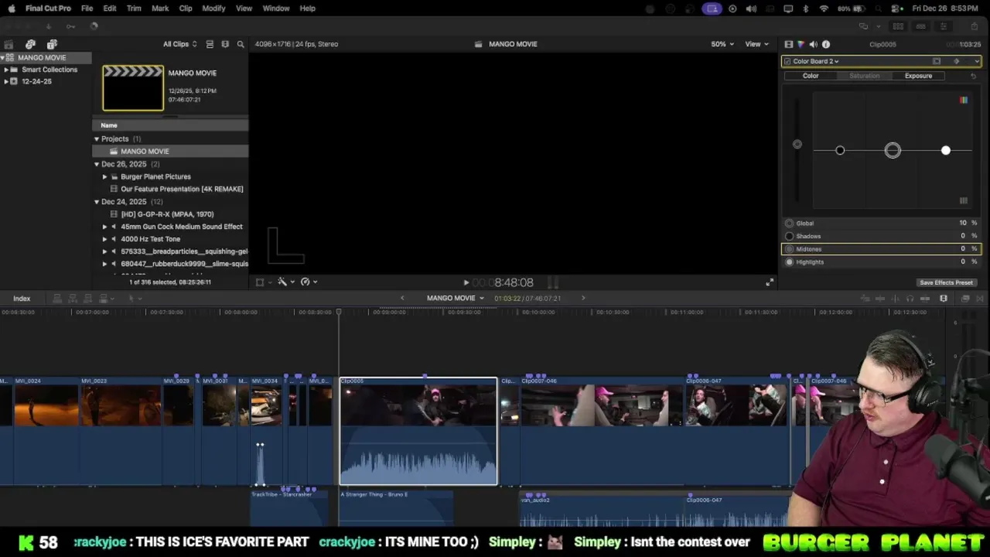Enter full screen in the viewer
Image resolution: width=990 pixels, height=557 pixels.
[769, 282]
